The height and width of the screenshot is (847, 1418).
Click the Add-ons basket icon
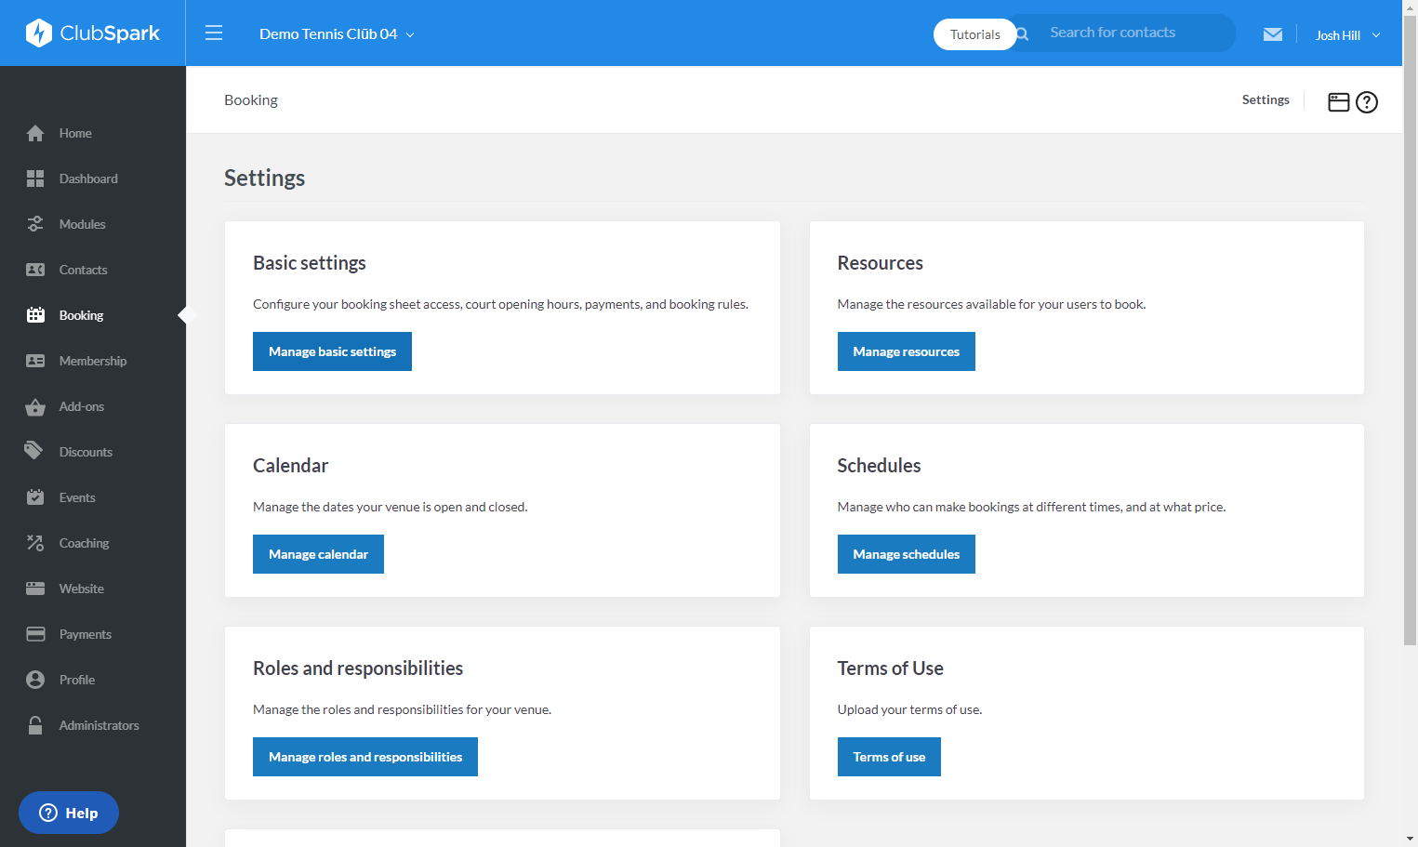pyautogui.click(x=35, y=406)
